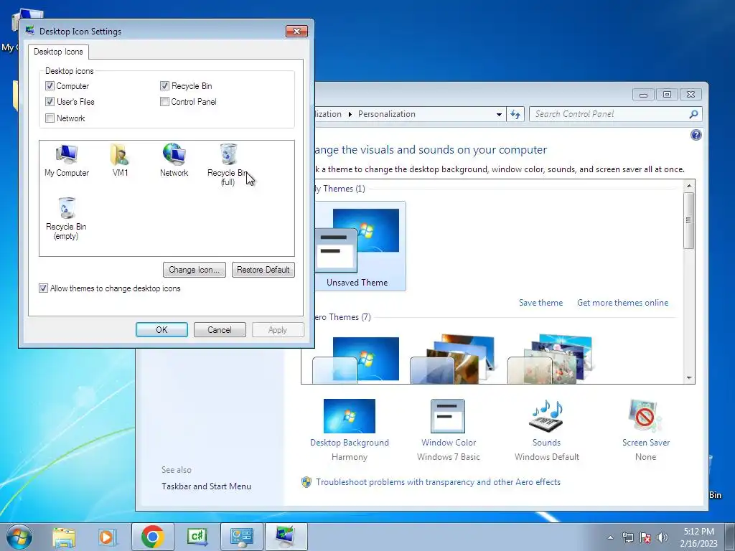
Task: Select the Recycle Bin (full) icon
Action: click(228, 164)
